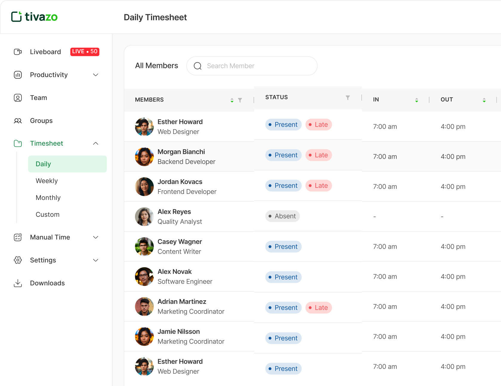Click the LIVE 50 badge
This screenshot has height=386, width=501.
point(85,52)
